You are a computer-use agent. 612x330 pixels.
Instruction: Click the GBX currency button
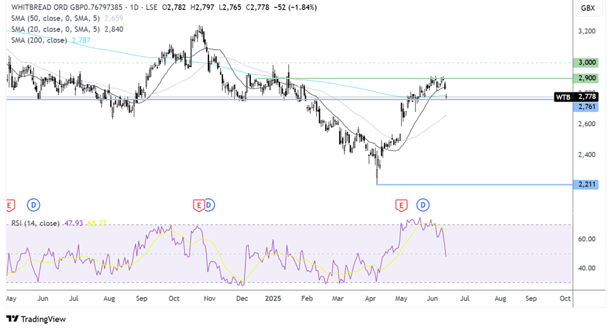point(588,8)
